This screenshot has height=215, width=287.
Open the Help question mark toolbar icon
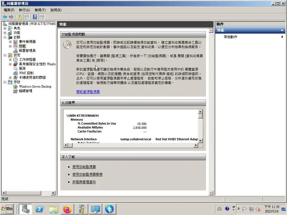point(35,17)
